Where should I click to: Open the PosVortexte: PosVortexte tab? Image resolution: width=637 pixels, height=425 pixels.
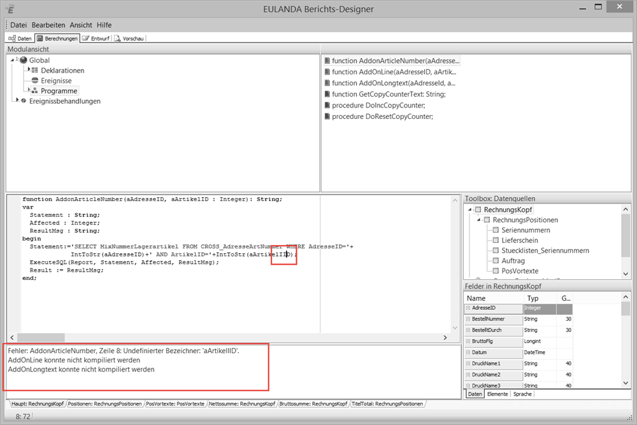175,404
